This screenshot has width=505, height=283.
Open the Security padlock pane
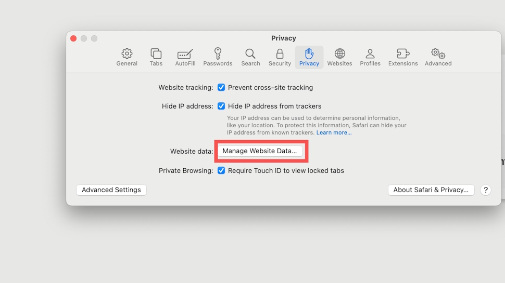coord(280,57)
